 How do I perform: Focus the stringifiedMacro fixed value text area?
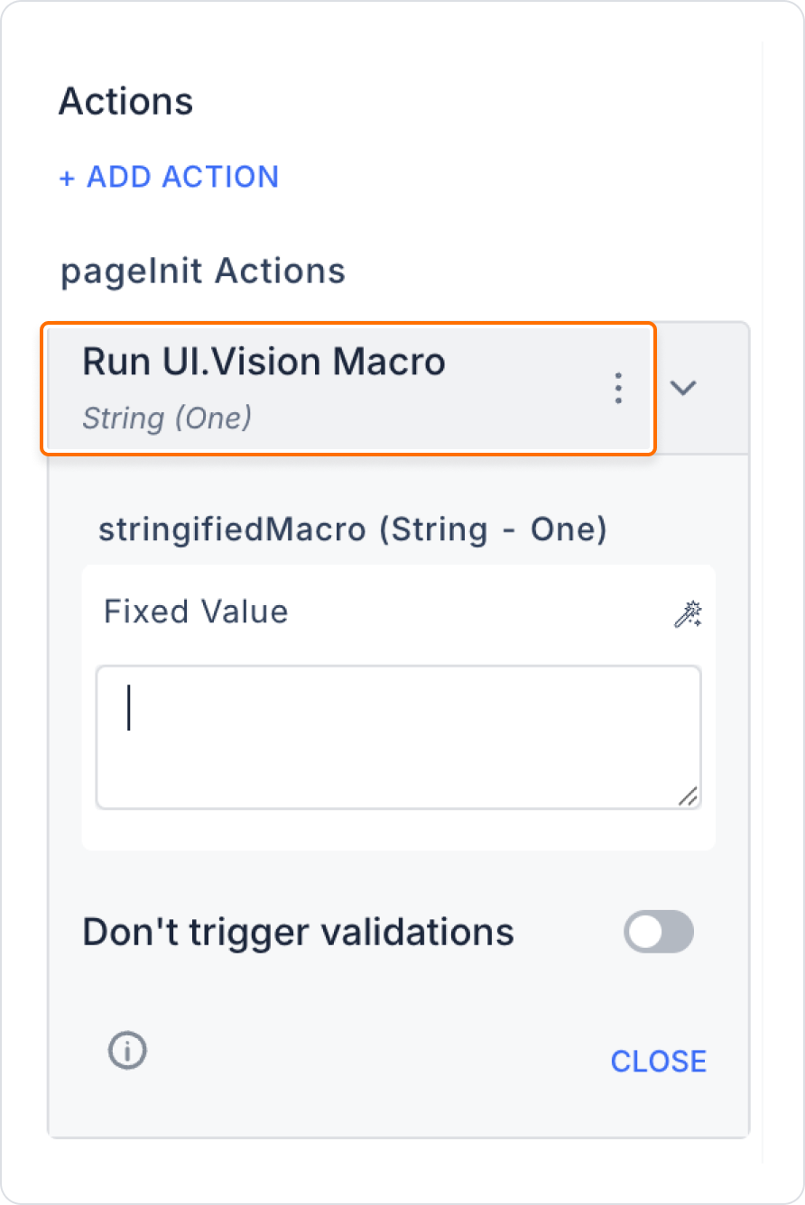(399, 738)
